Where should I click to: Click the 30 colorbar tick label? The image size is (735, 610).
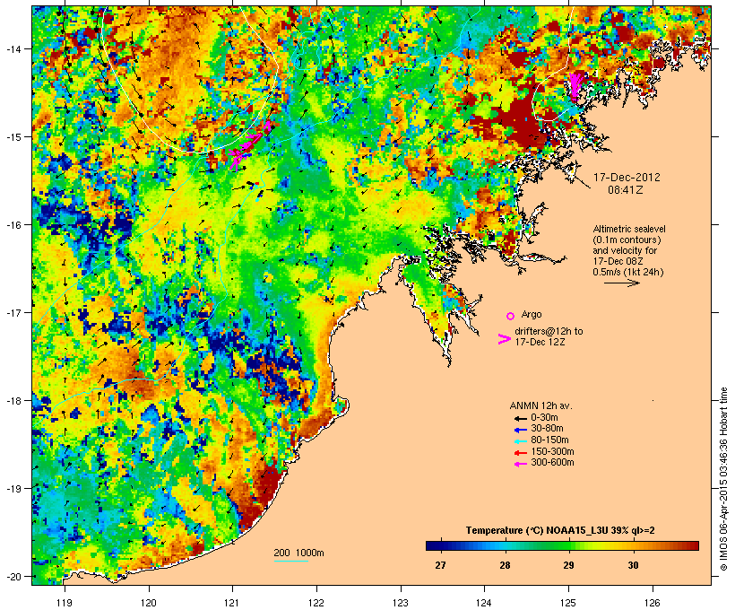click(634, 565)
